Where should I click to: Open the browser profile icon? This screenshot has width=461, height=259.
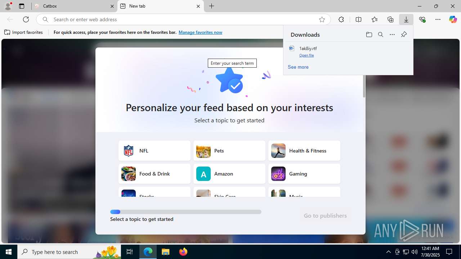point(8,6)
